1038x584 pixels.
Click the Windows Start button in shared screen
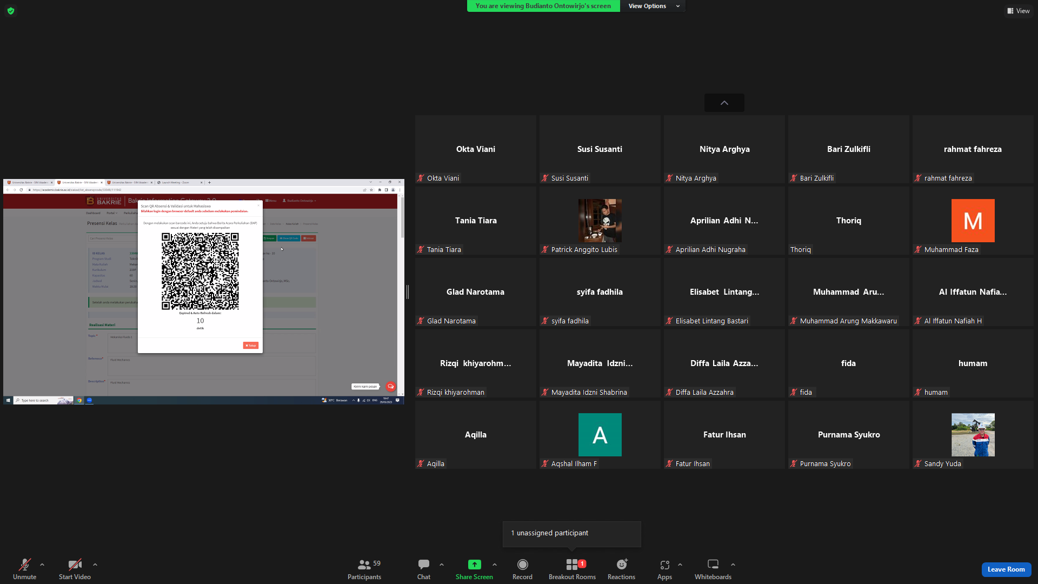8,401
